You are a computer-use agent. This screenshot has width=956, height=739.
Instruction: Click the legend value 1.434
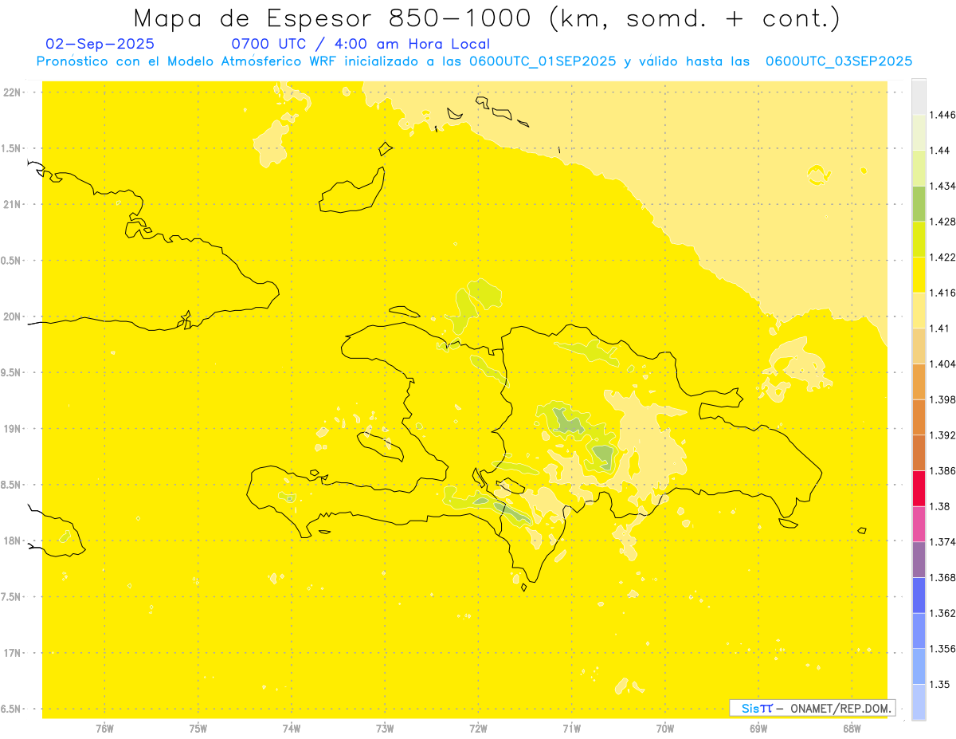pyautogui.click(x=943, y=186)
